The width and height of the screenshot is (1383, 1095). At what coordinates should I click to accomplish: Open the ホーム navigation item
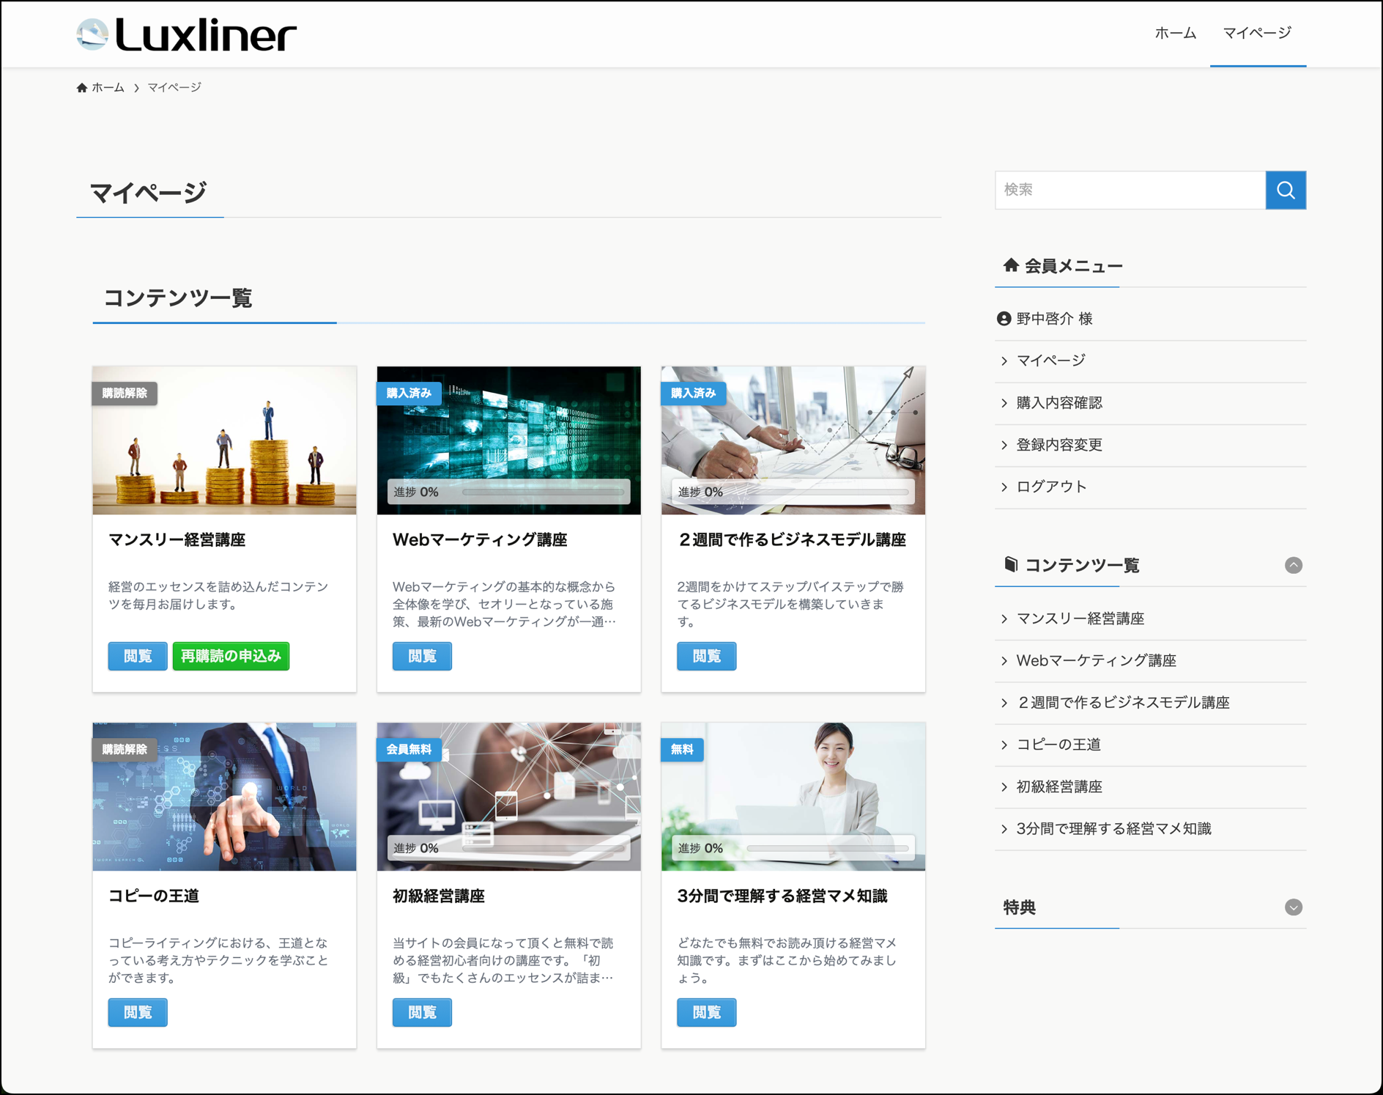1175,34
